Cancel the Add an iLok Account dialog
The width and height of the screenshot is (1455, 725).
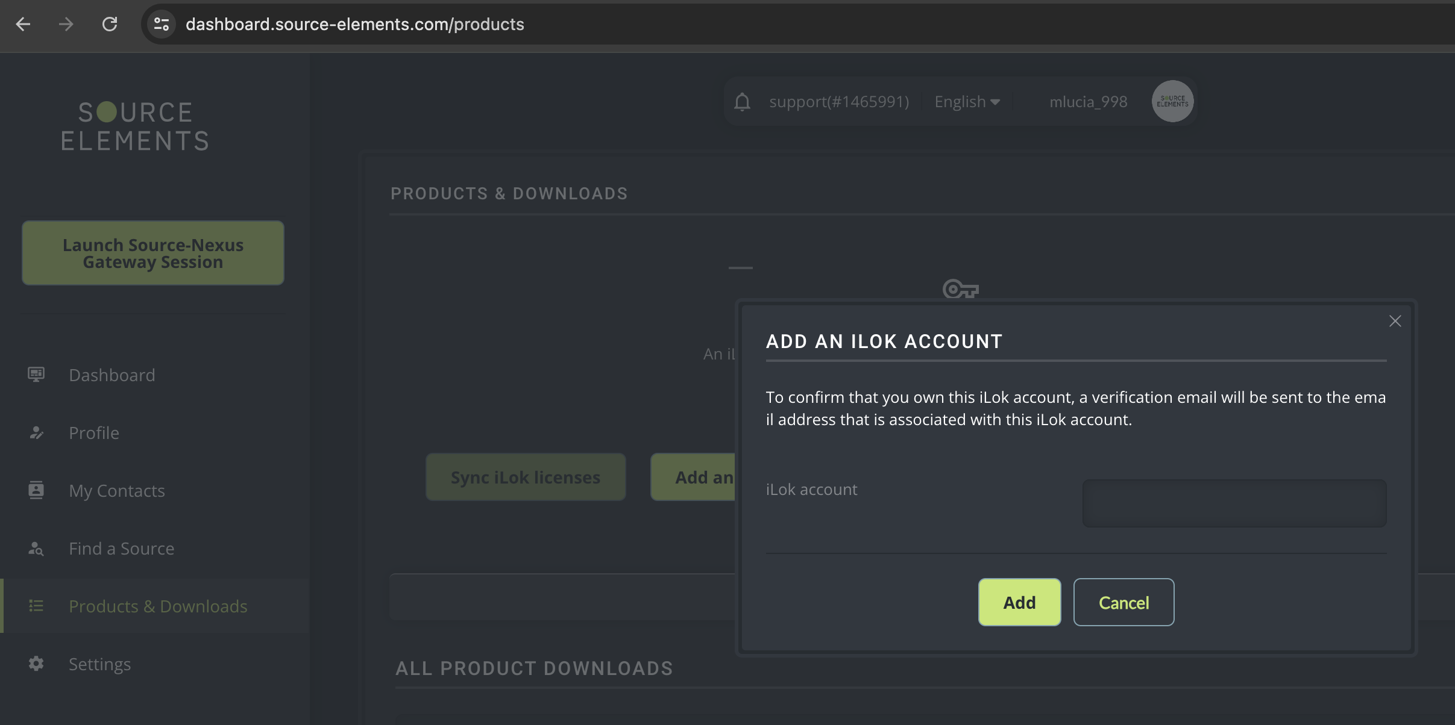tap(1123, 602)
